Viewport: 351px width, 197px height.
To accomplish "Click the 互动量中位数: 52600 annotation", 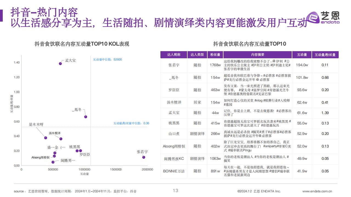I will pyautogui.click(x=107, y=59).
